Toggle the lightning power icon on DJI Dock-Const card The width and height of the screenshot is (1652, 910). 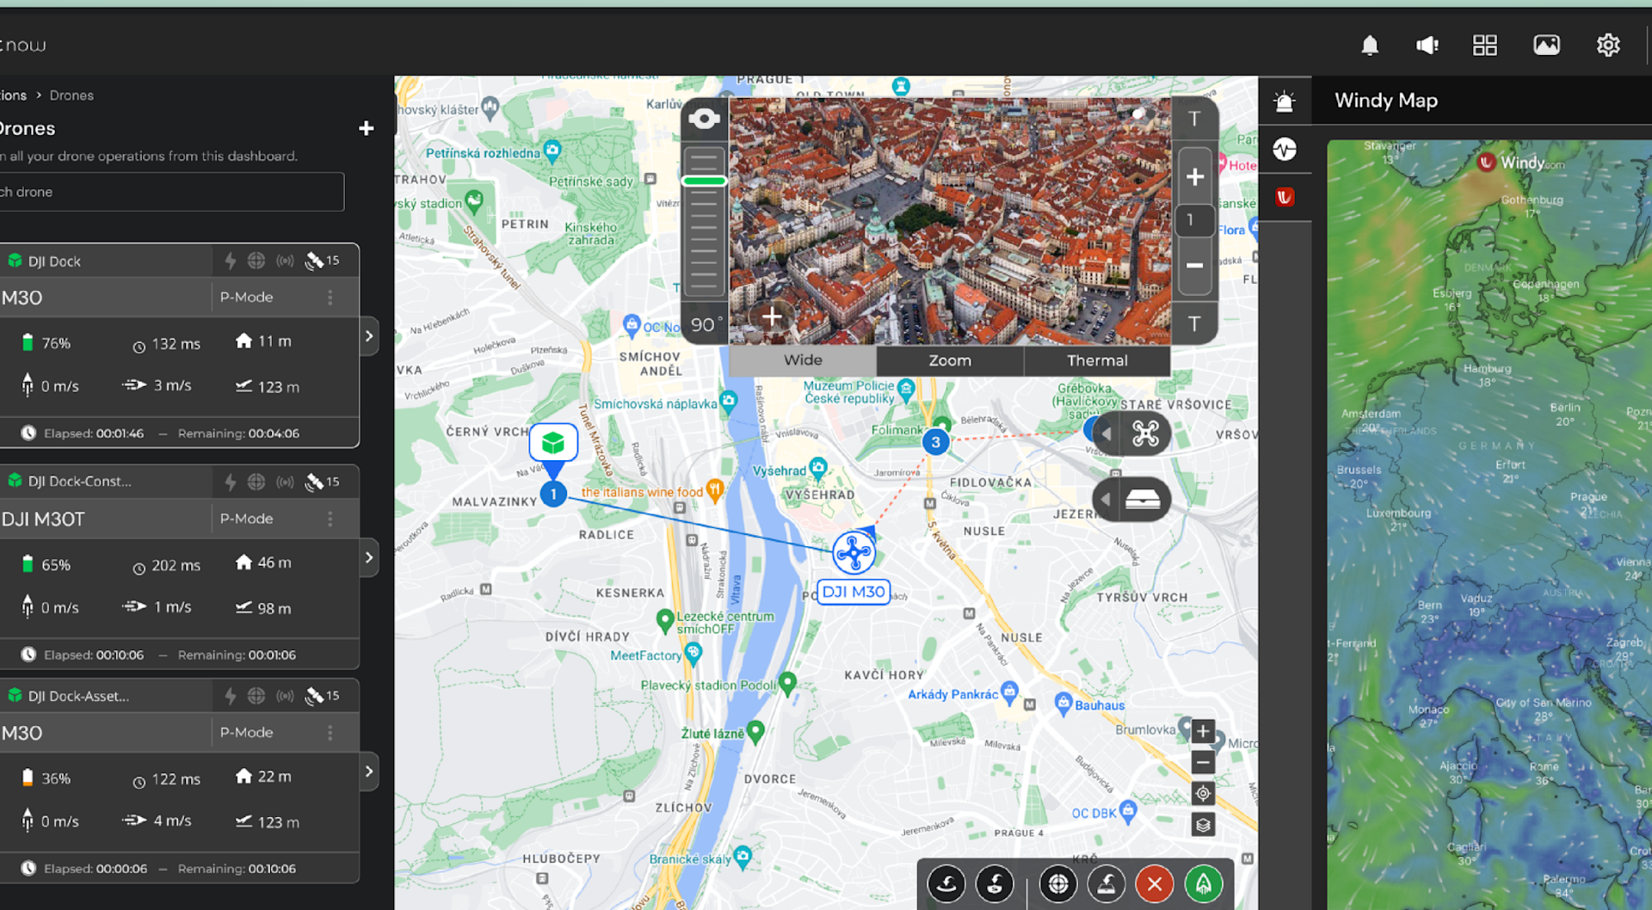[x=231, y=482]
